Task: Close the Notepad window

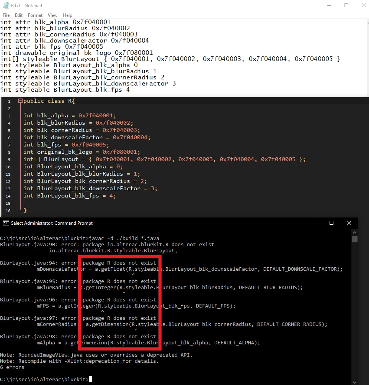Action: point(364,5)
